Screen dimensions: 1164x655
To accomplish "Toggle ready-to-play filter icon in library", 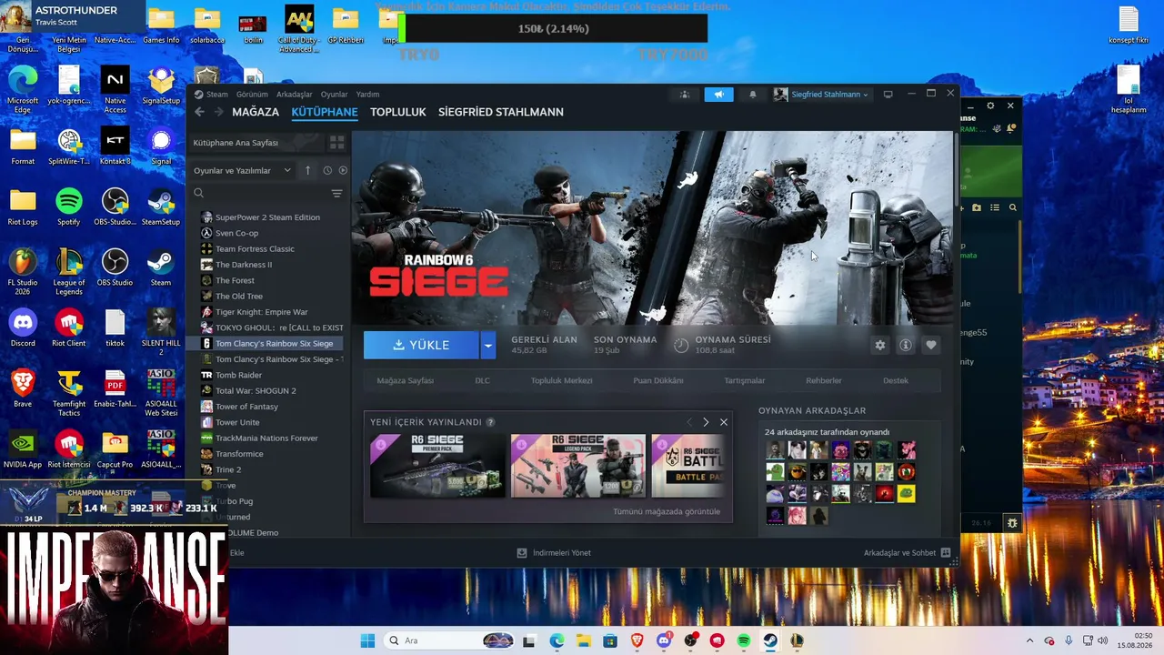I will pyautogui.click(x=343, y=170).
